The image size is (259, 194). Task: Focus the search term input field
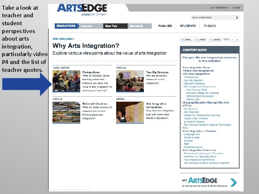(213, 17)
